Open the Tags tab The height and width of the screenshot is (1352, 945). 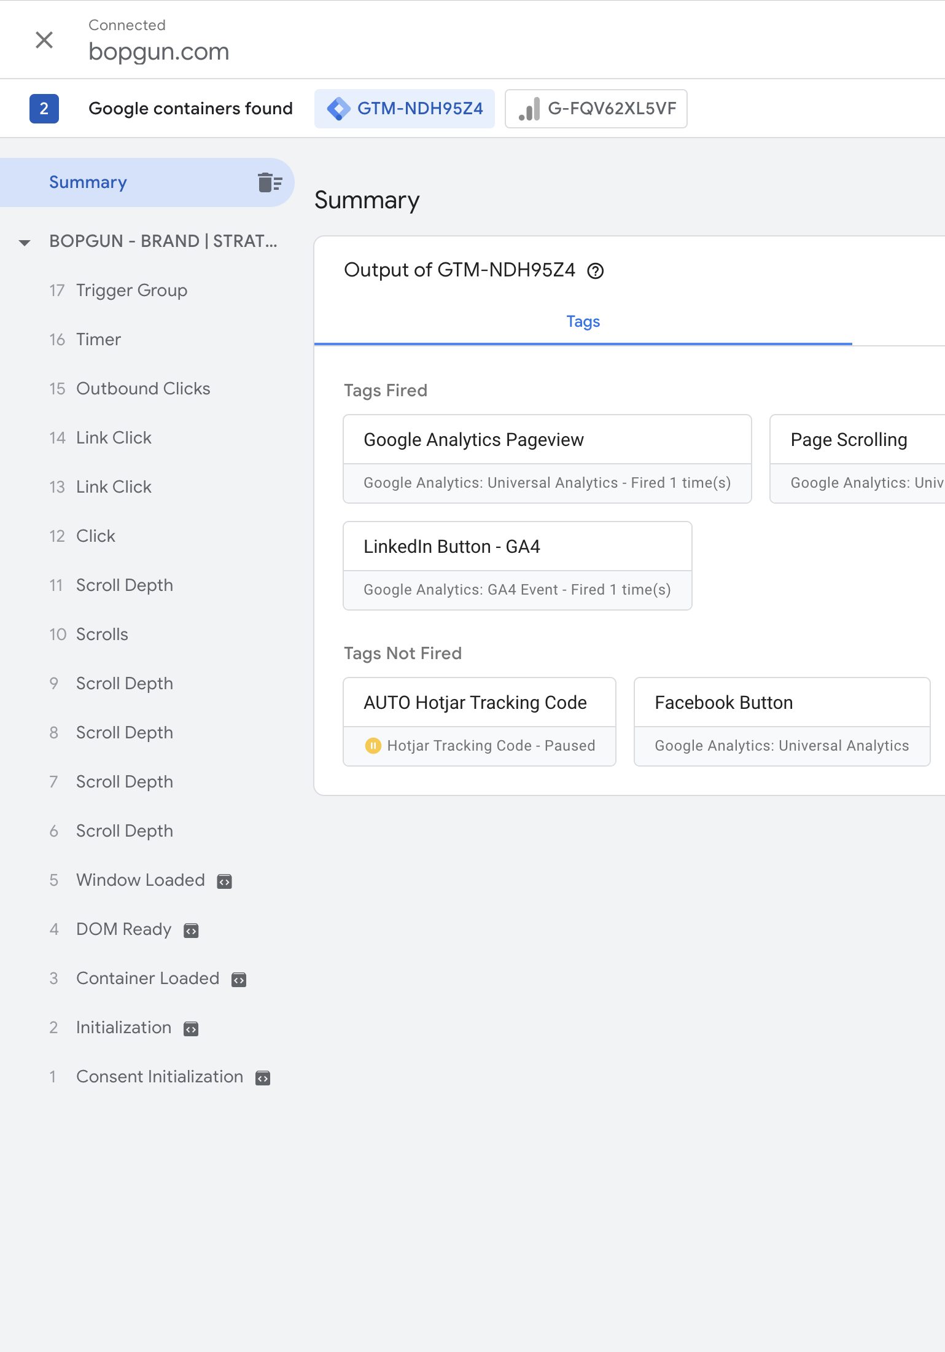pos(583,322)
